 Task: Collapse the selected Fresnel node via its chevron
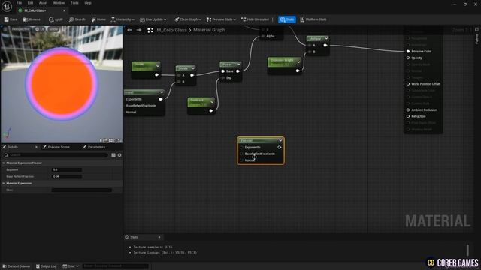[280, 140]
